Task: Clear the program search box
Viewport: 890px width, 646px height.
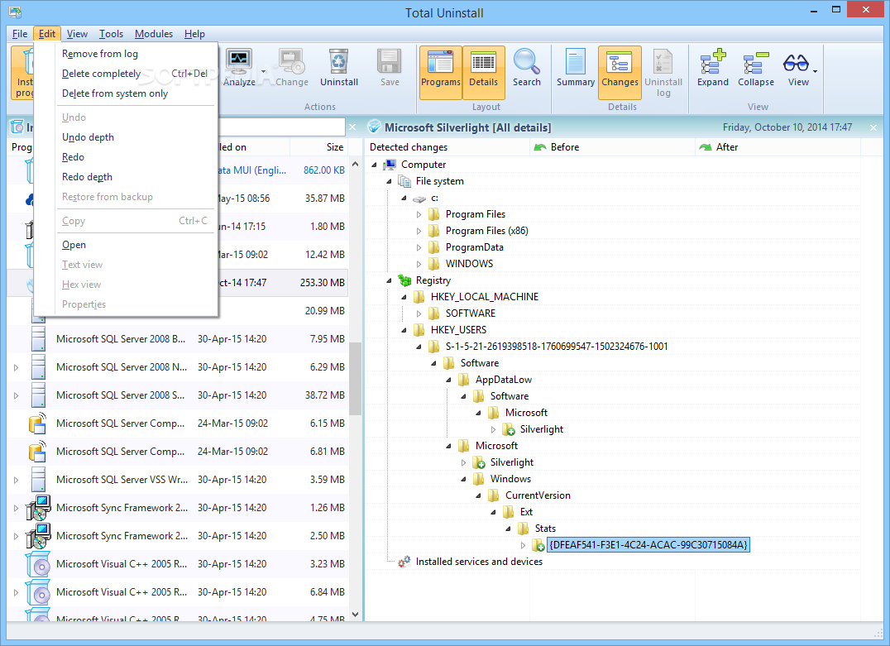Action: coord(352,127)
